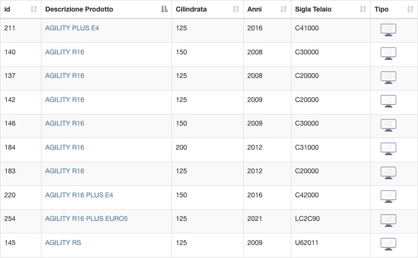Toggle sort on Descrizione Prodotto column

164,9
